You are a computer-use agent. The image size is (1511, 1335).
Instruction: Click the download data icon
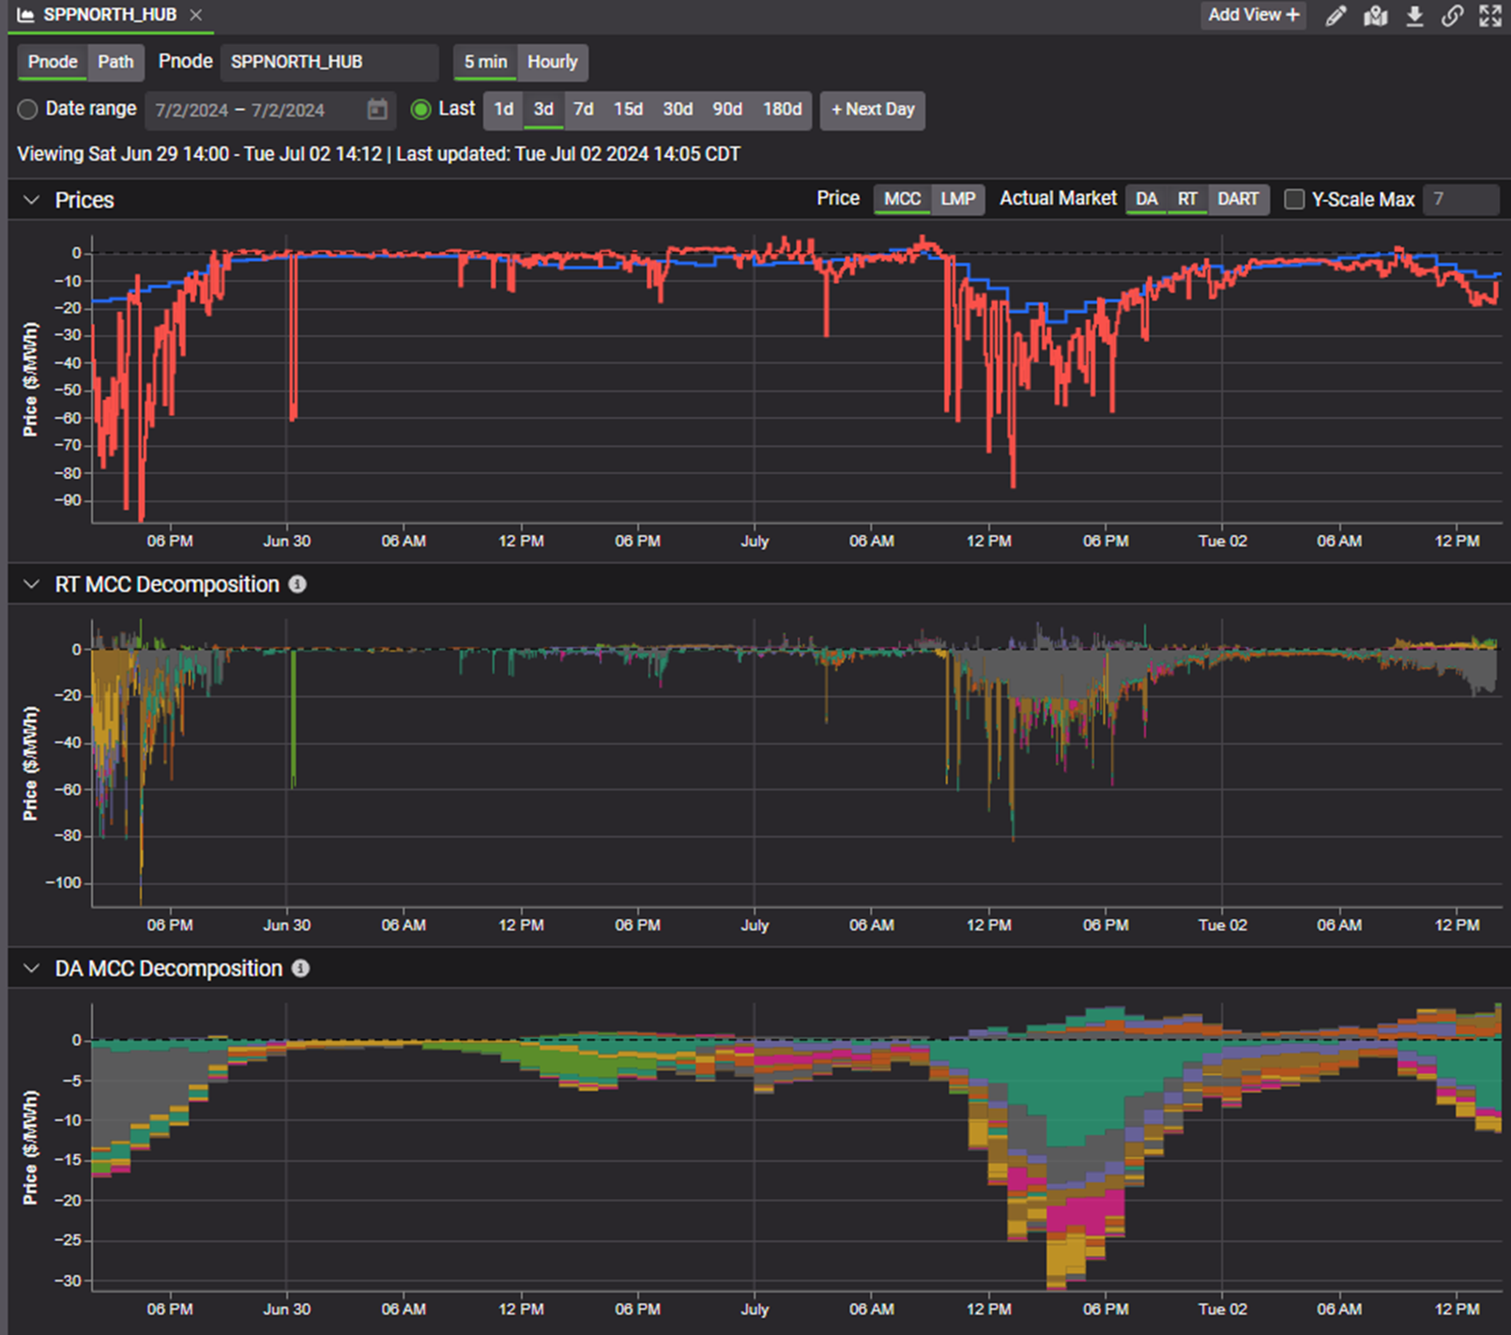point(1414,16)
